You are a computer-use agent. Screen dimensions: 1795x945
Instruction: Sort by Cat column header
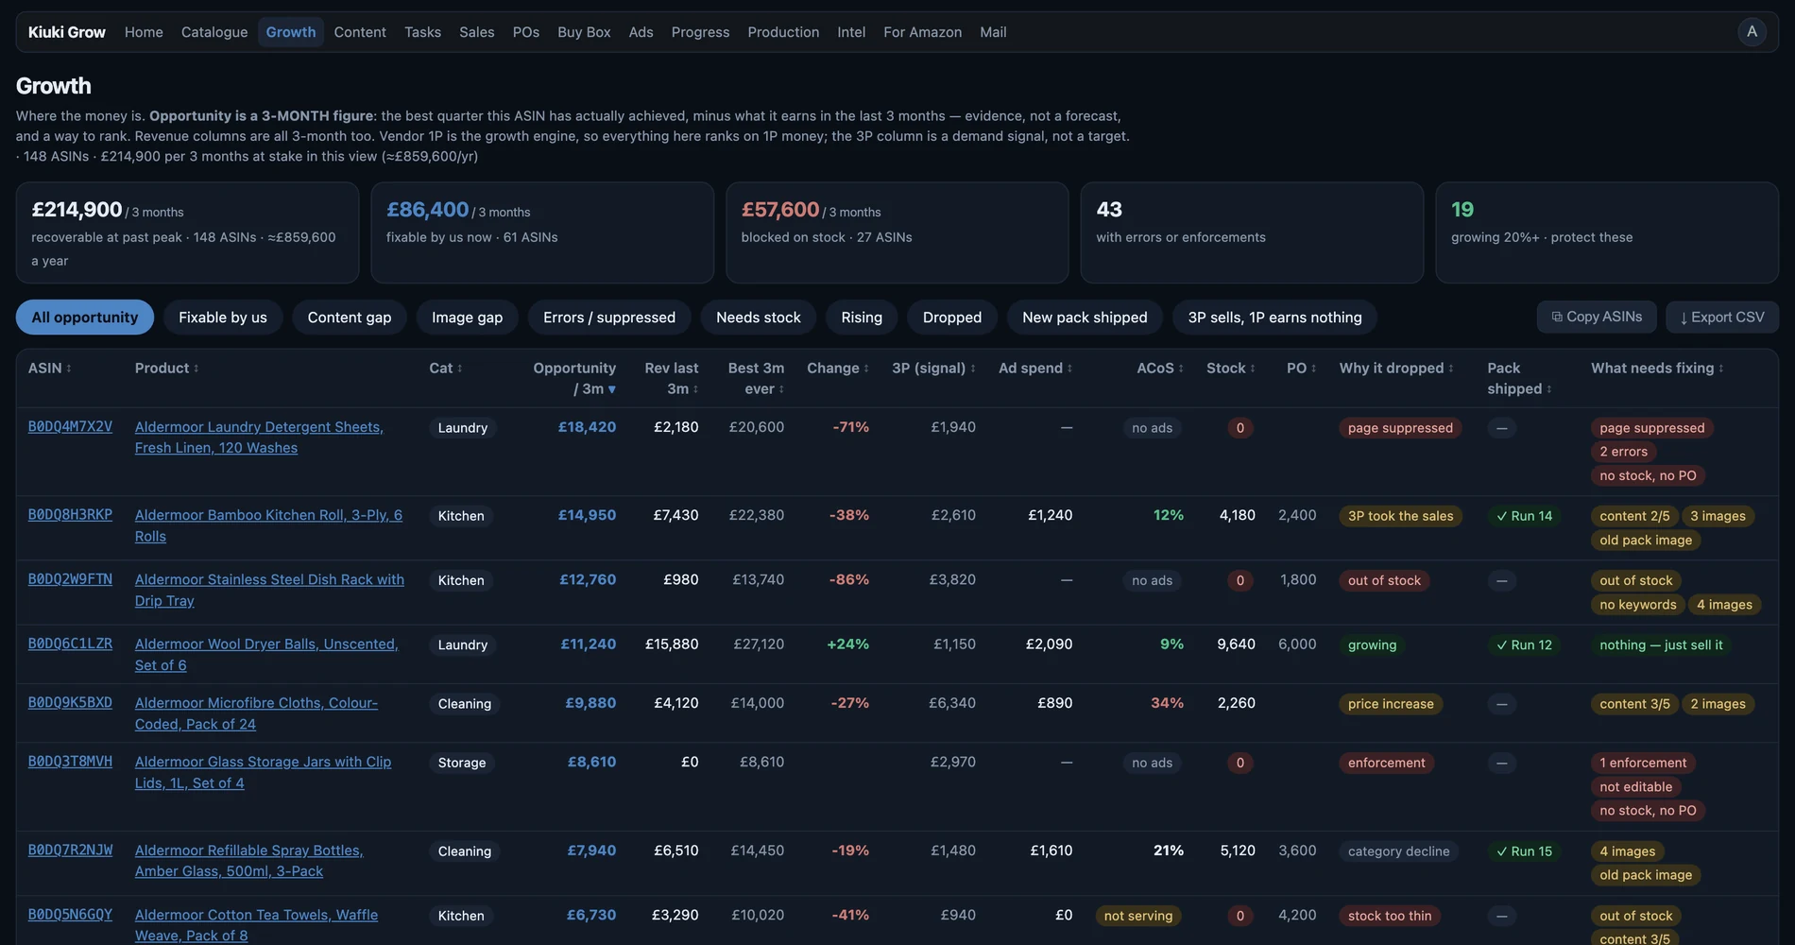tap(445, 369)
